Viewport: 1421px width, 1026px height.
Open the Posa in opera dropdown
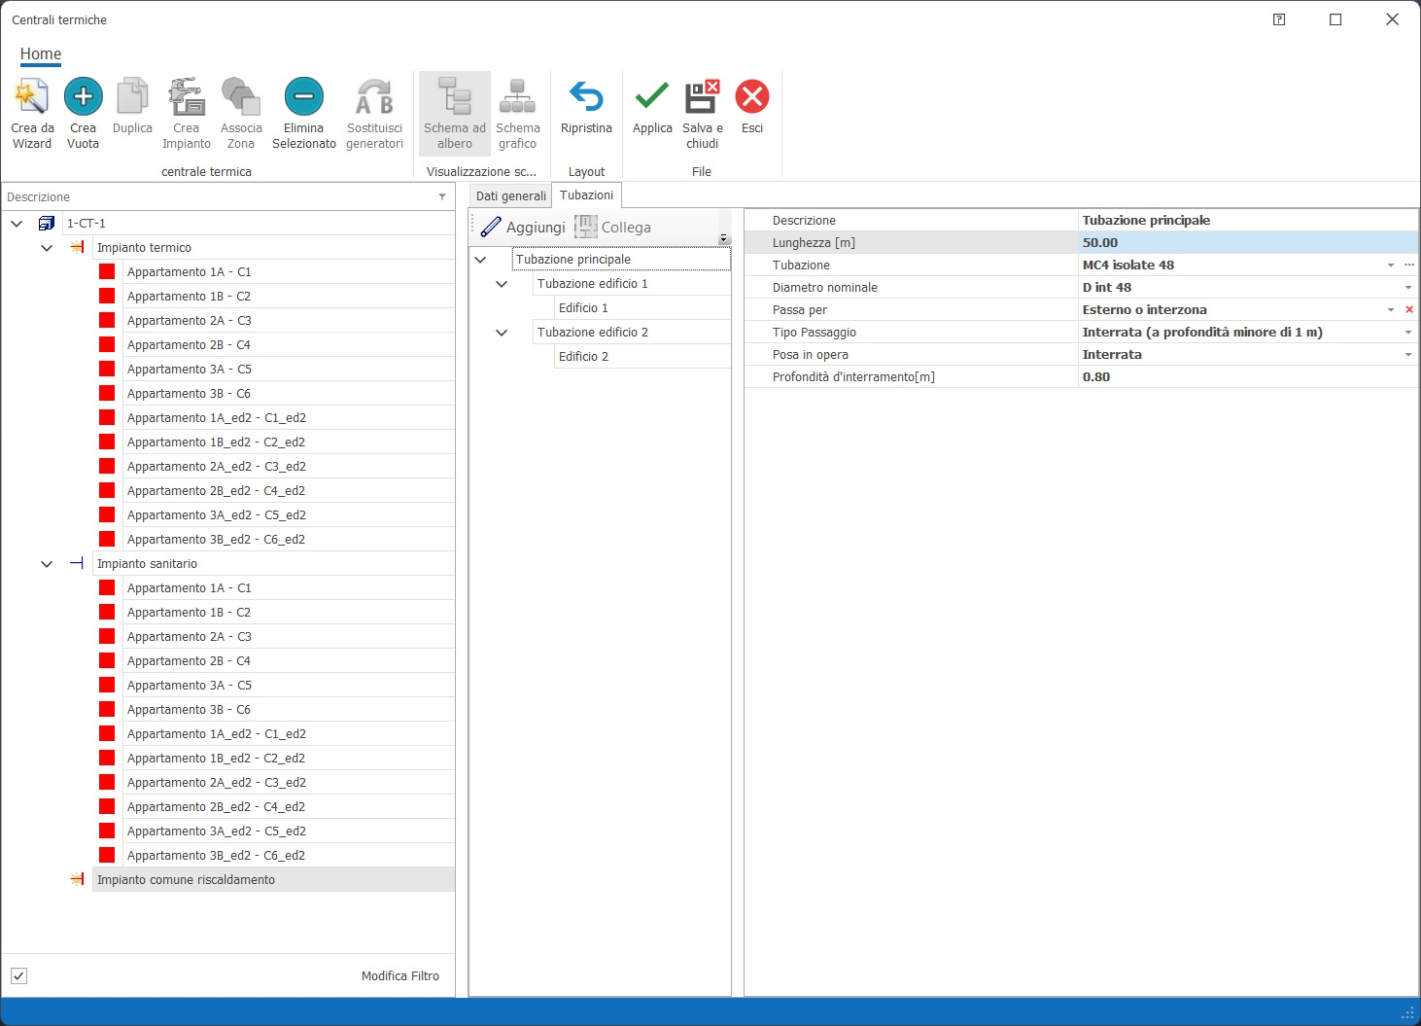(1407, 355)
